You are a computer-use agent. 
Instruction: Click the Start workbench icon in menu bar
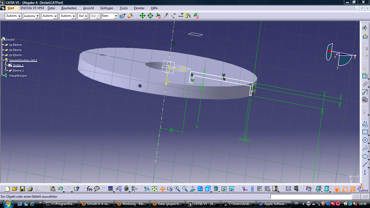[3, 8]
